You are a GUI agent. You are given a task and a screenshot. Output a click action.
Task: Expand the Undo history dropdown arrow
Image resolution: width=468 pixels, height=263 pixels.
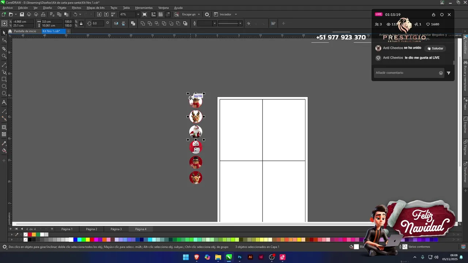tap(80, 14)
